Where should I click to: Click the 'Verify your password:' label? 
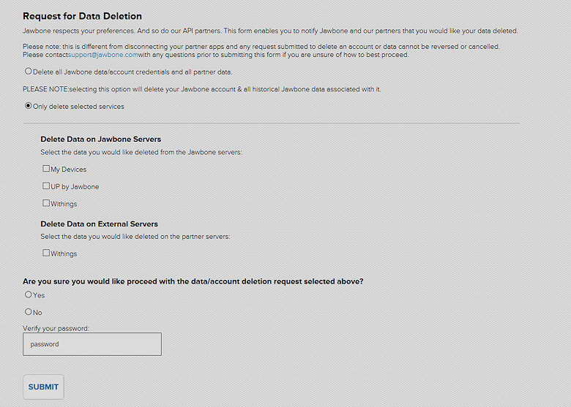[x=56, y=328]
